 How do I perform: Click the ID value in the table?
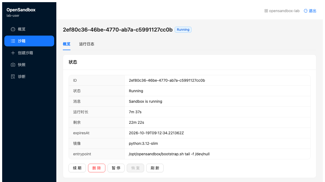click(167, 80)
